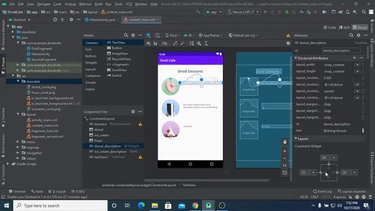Click the Make Project hammer icon
375x211 pixels.
(198, 12)
